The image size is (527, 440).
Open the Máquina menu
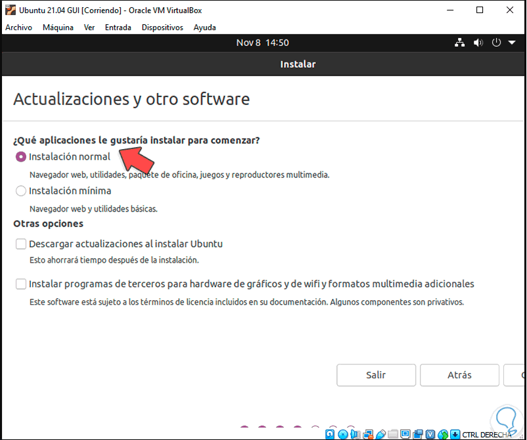58,28
